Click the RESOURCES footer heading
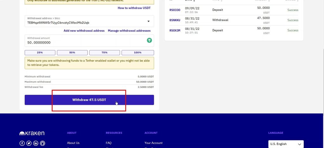 [x=114, y=133]
